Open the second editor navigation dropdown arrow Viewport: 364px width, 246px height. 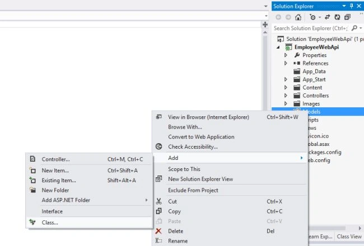[266, 16]
